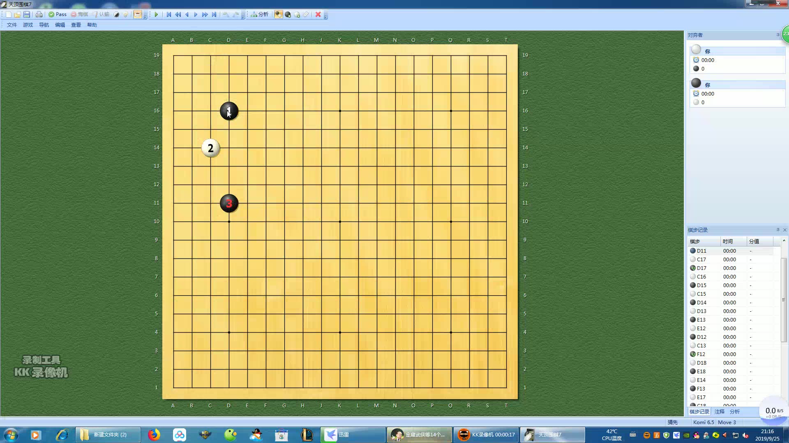The height and width of the screenshot is (443, 789).
Task: Open the 游戏 menu
Action: tap(28, 25)
